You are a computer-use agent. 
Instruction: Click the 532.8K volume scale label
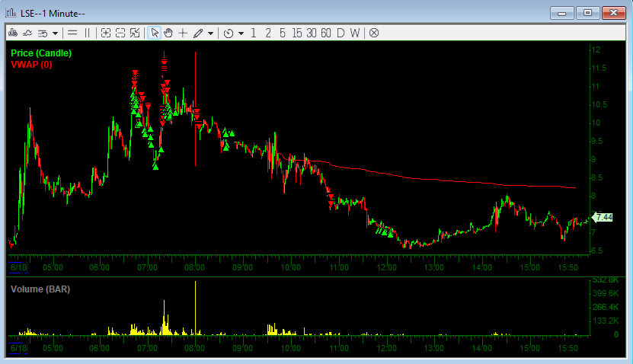tap(606, 279)
